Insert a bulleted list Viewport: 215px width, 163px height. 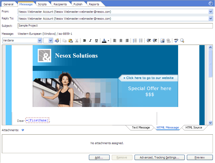(x=141, y=41)
